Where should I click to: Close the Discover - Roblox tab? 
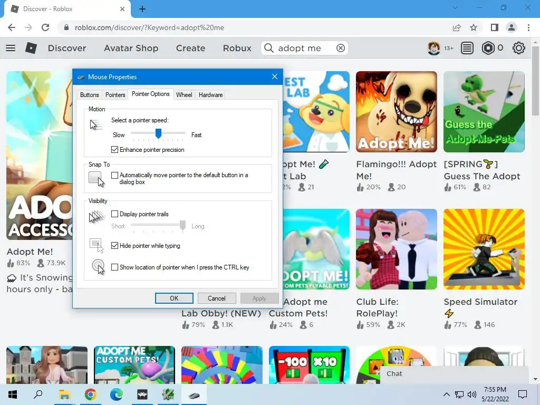tap(122, 9)
